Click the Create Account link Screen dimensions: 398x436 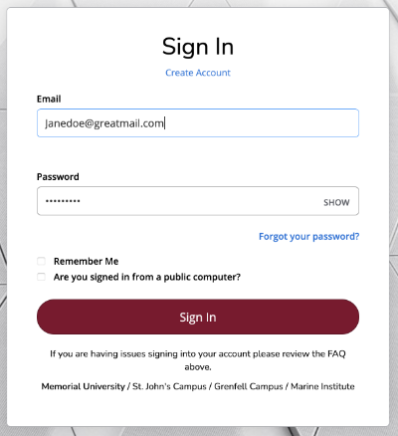(198, 73)
